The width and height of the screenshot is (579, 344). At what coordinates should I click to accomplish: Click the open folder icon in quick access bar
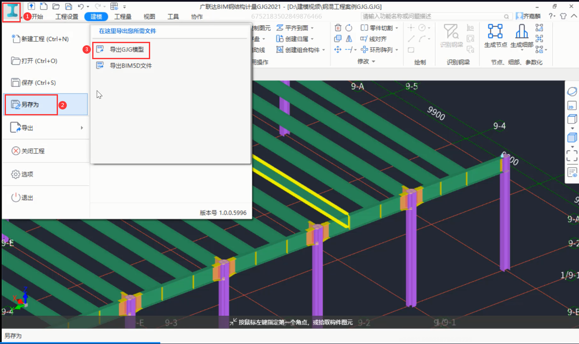(x=56, y=6)
